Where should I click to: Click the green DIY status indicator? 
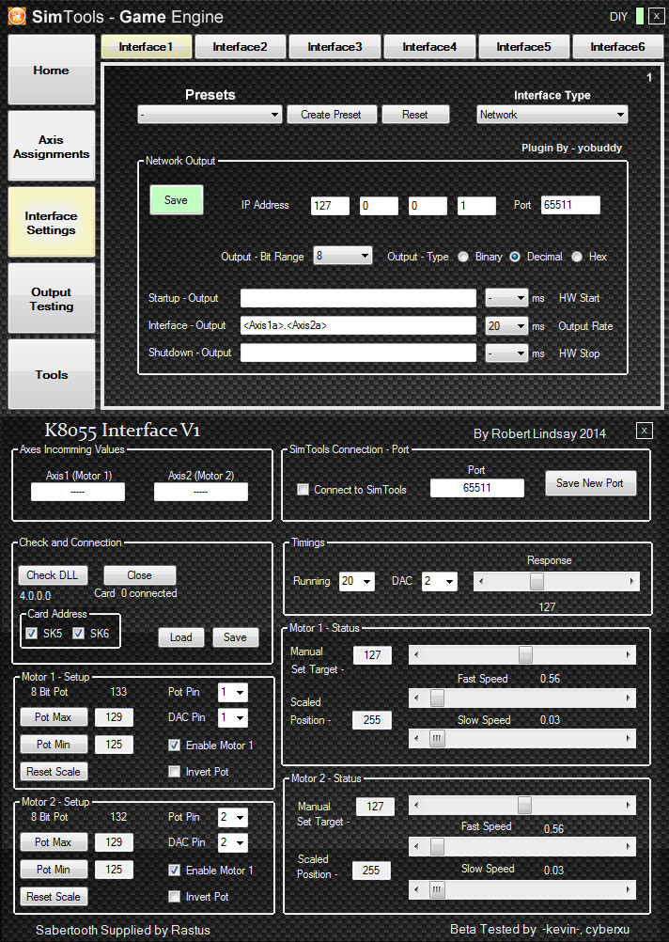tap(640, 16)
